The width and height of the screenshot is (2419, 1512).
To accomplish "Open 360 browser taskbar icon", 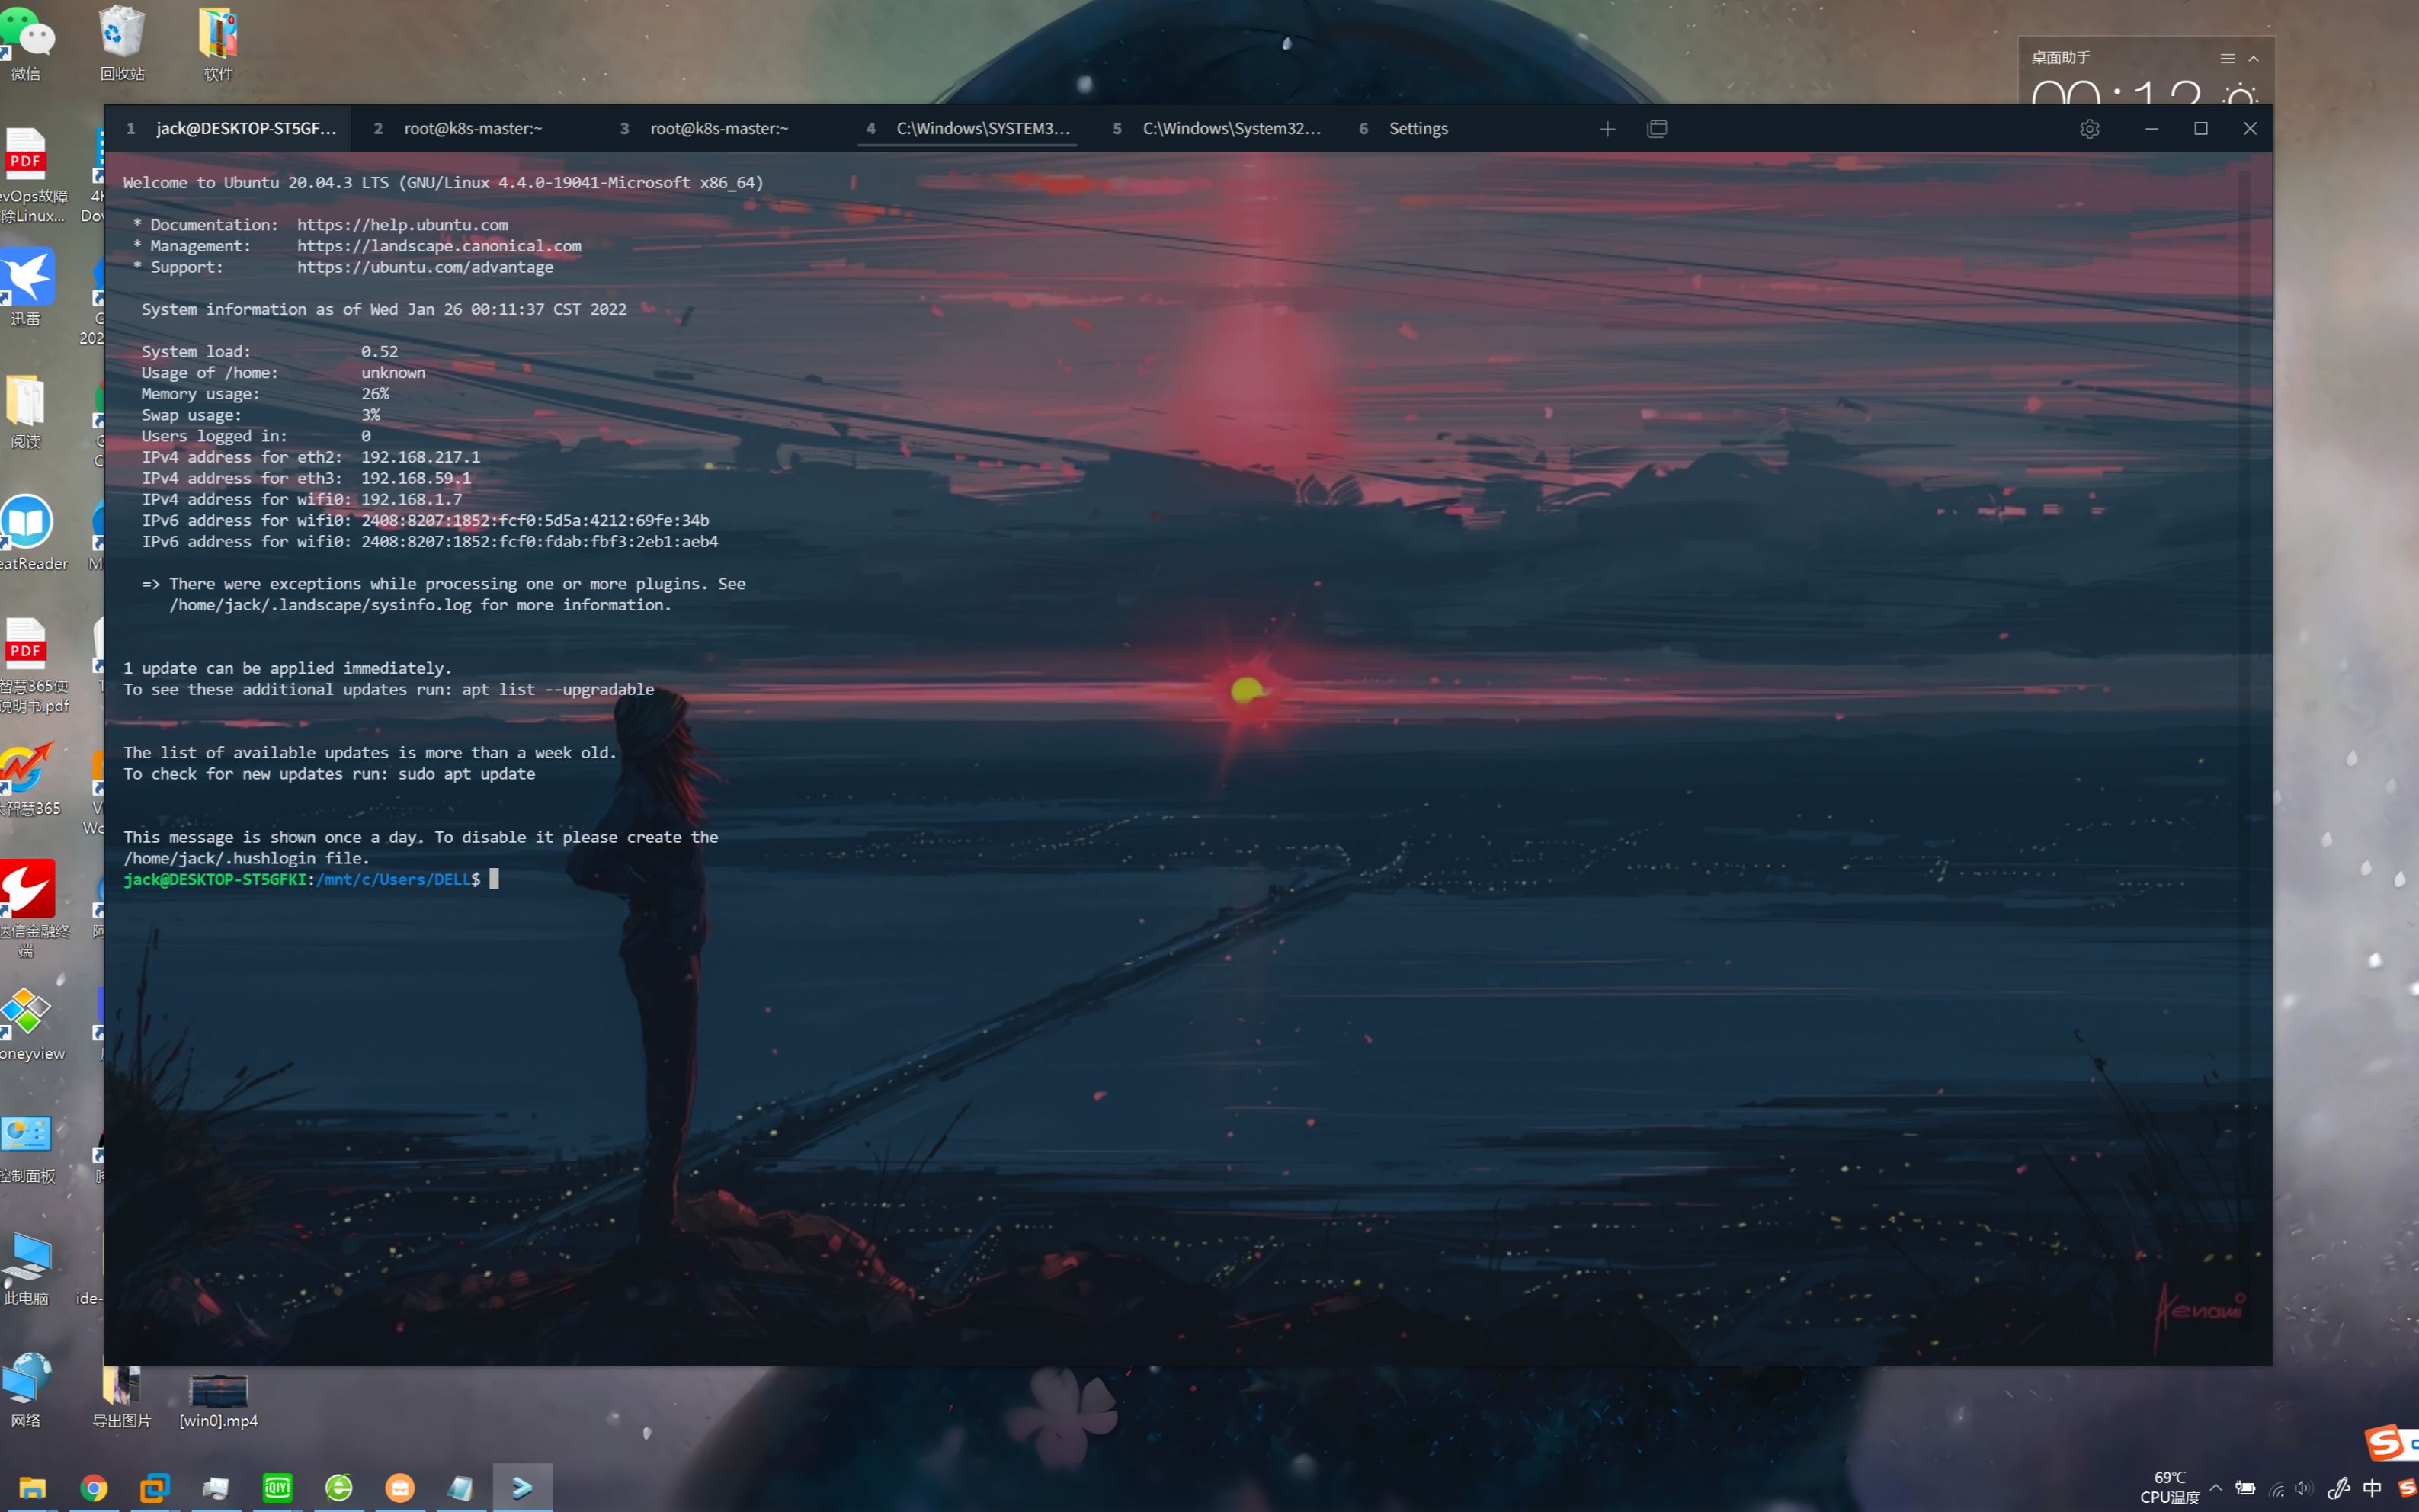I will pos(339,1488).
